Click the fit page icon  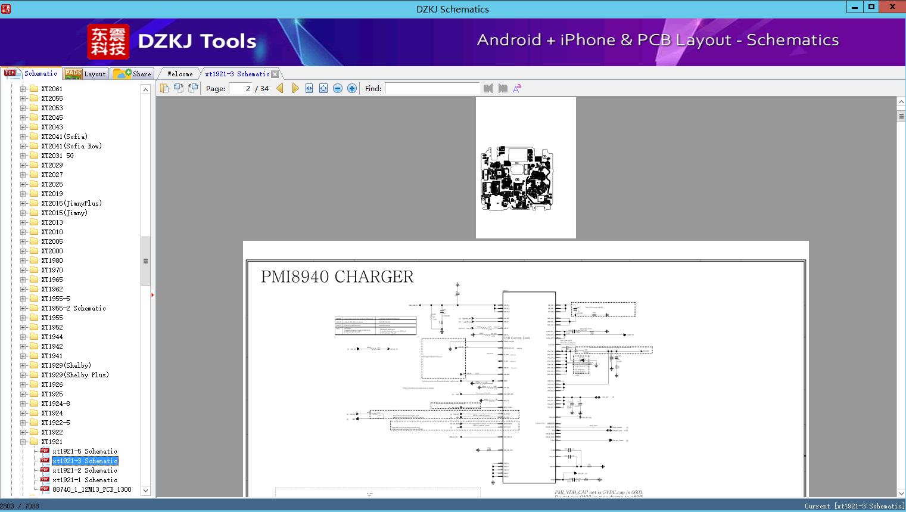pos(323,88)
